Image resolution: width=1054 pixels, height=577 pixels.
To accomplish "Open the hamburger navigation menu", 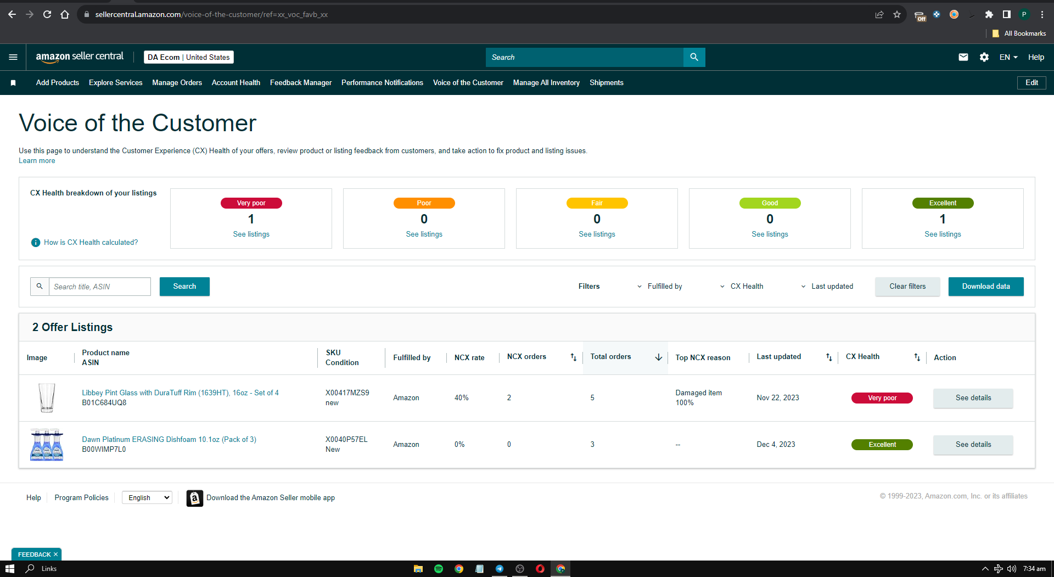I will 13,57.
